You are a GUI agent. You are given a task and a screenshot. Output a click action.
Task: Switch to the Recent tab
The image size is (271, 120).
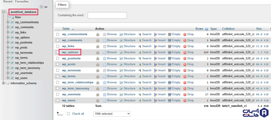(8, 2)
